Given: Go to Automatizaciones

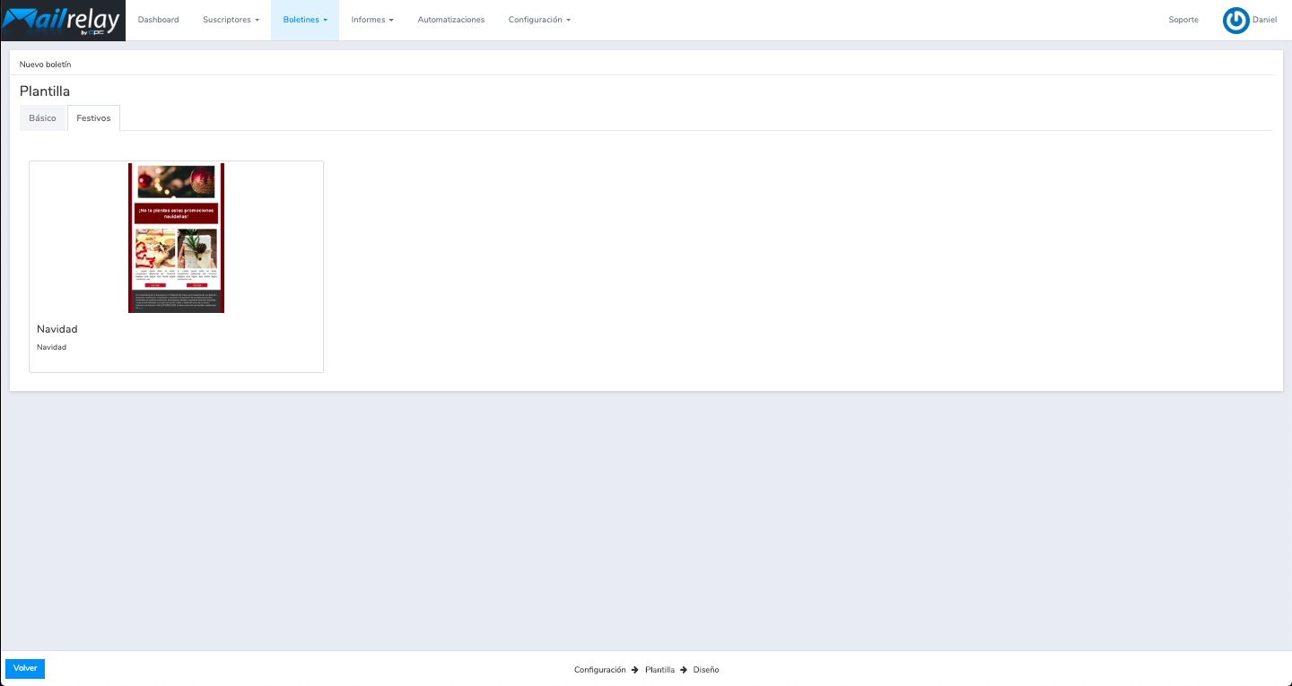Looking at the screenshot, I should [451, 20].
